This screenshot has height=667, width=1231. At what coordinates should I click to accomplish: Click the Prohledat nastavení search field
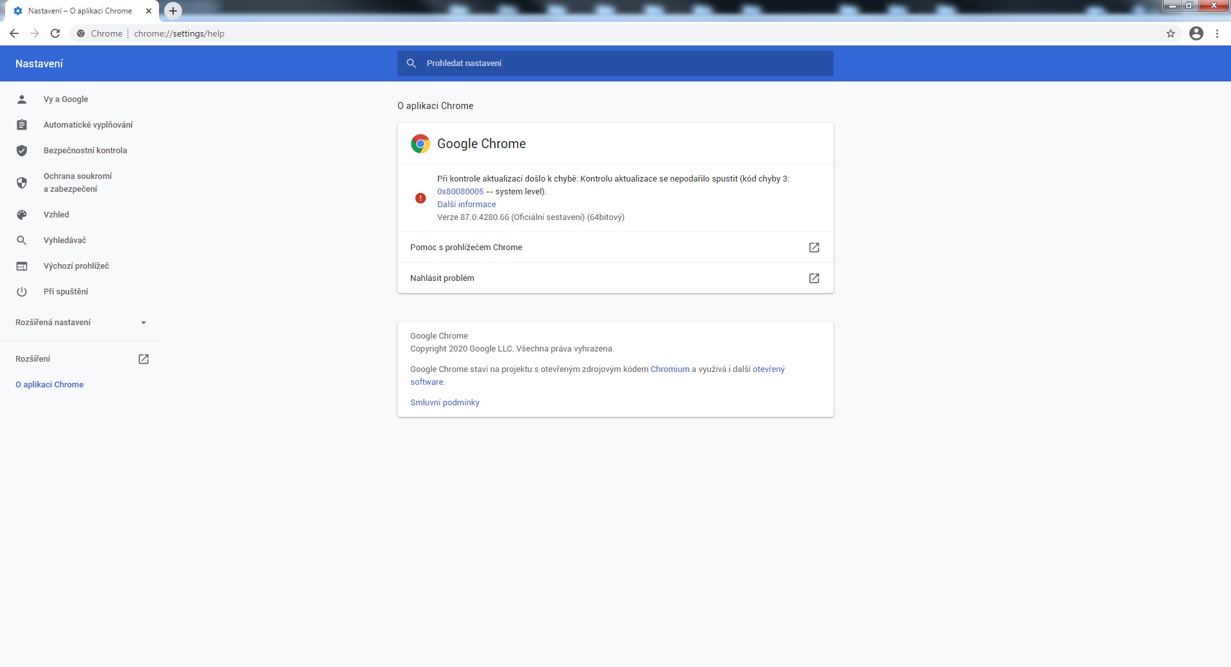click(x=615, y=63)
